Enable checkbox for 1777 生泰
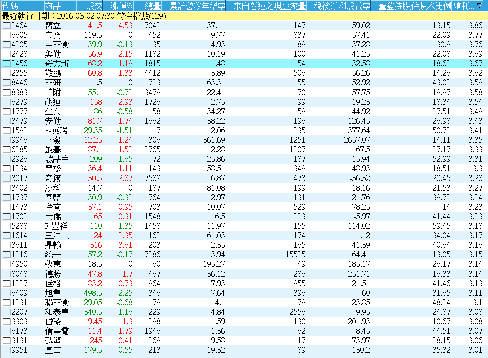The image size is (488, 358). point(6,112)
